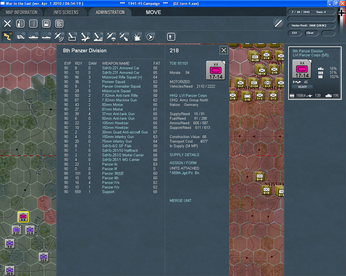Activate F9 air transport parachute icon
The width and height of the screenshot is (346, 276).
(111, 37)
